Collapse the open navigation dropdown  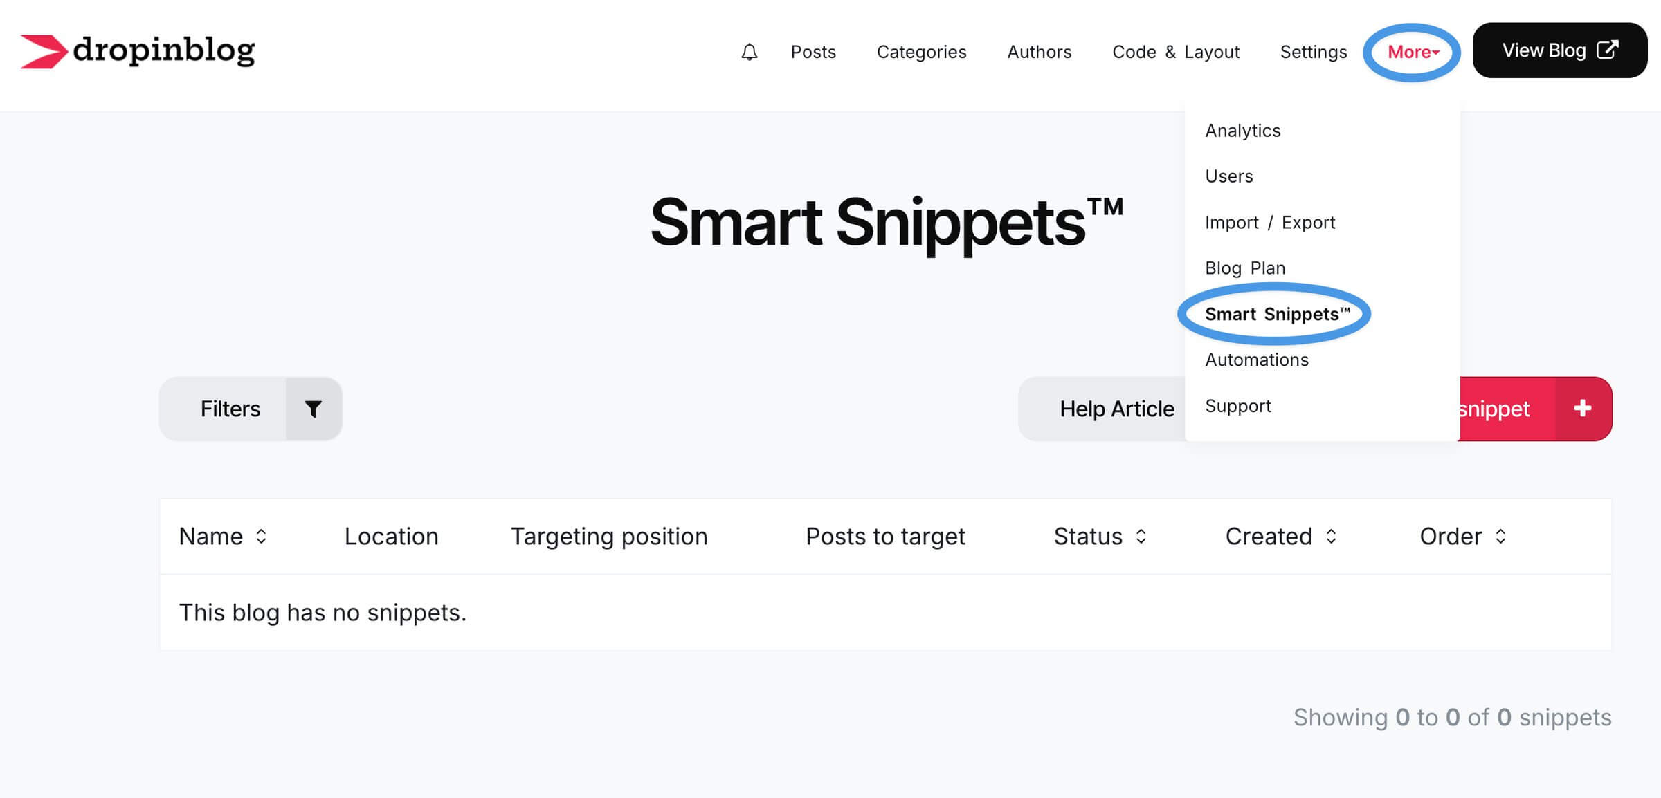[1410, 51]
